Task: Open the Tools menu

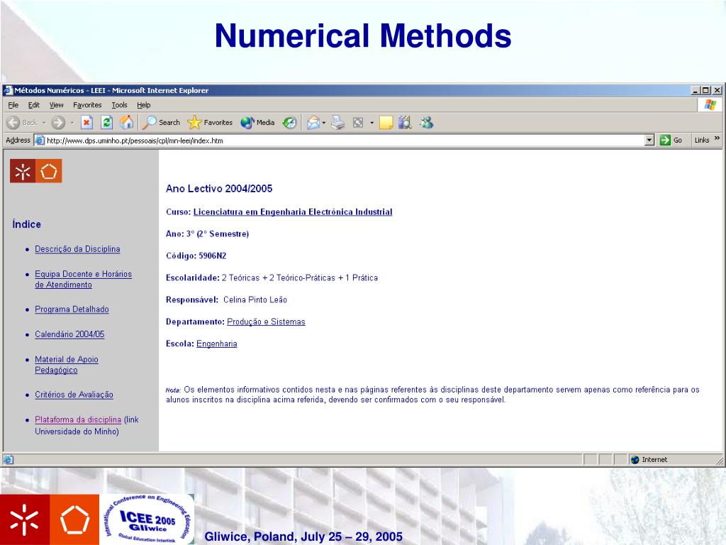Action: coord(119,105)
